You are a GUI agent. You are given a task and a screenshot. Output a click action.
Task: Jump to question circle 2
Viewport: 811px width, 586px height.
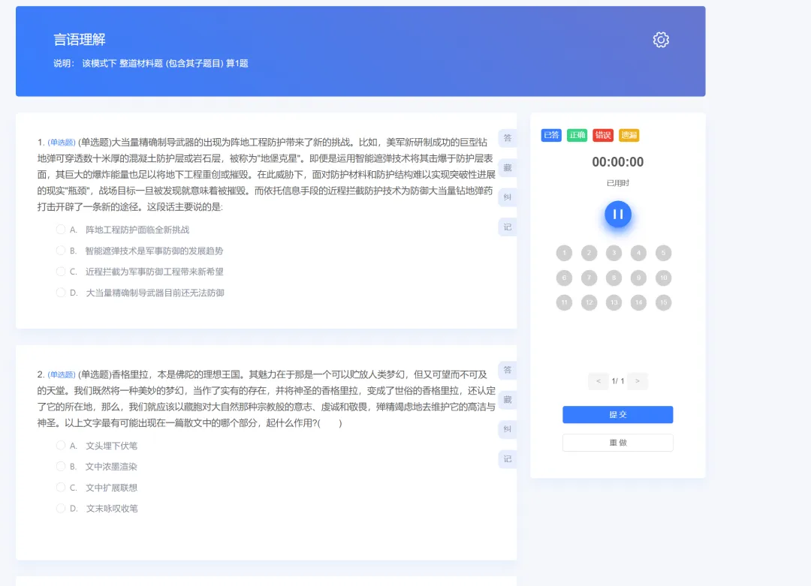(x=589, y=253)
